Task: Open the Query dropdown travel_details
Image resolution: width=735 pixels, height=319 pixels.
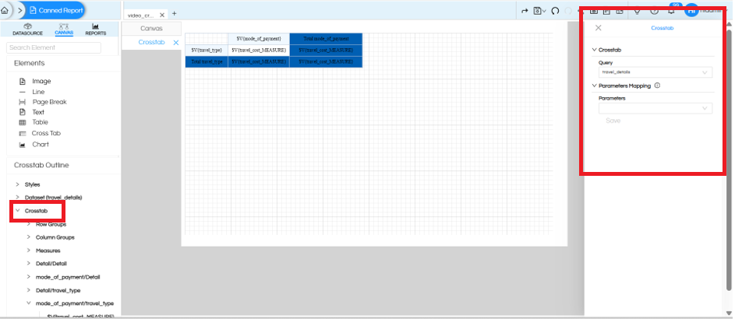Action: [x=655, y=72]
